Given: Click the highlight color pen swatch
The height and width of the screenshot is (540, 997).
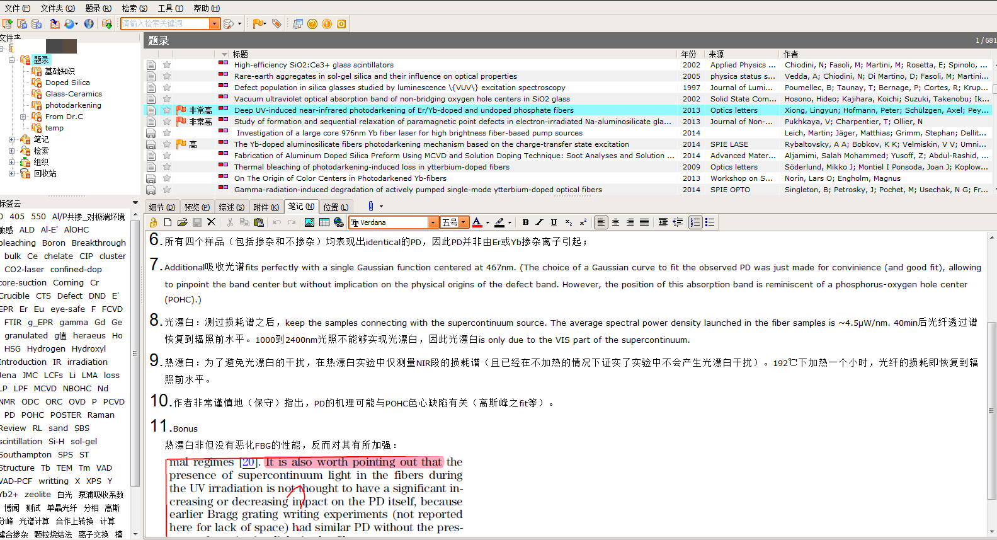Looking at the screenshot, I should 499,222.
